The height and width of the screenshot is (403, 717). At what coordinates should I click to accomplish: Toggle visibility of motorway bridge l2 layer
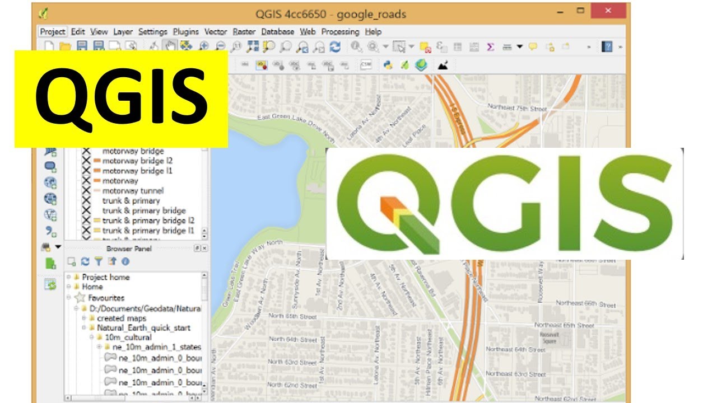(x=86, y=161)
